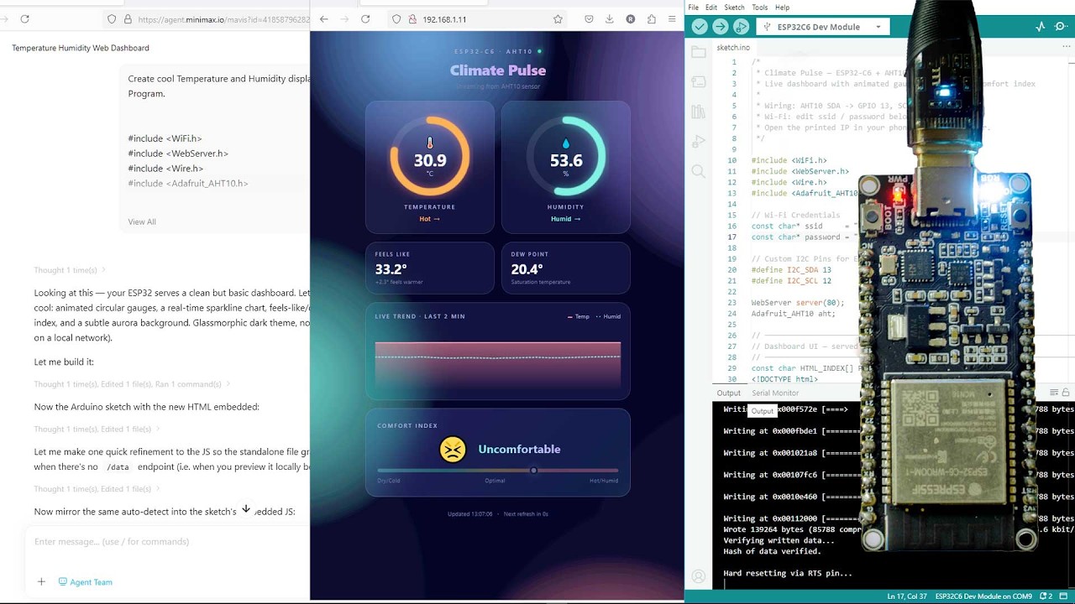Click the 'Temperature Humidity Web Dashboard' chat title
This screenshot has height=604, width=1075.
81,48
